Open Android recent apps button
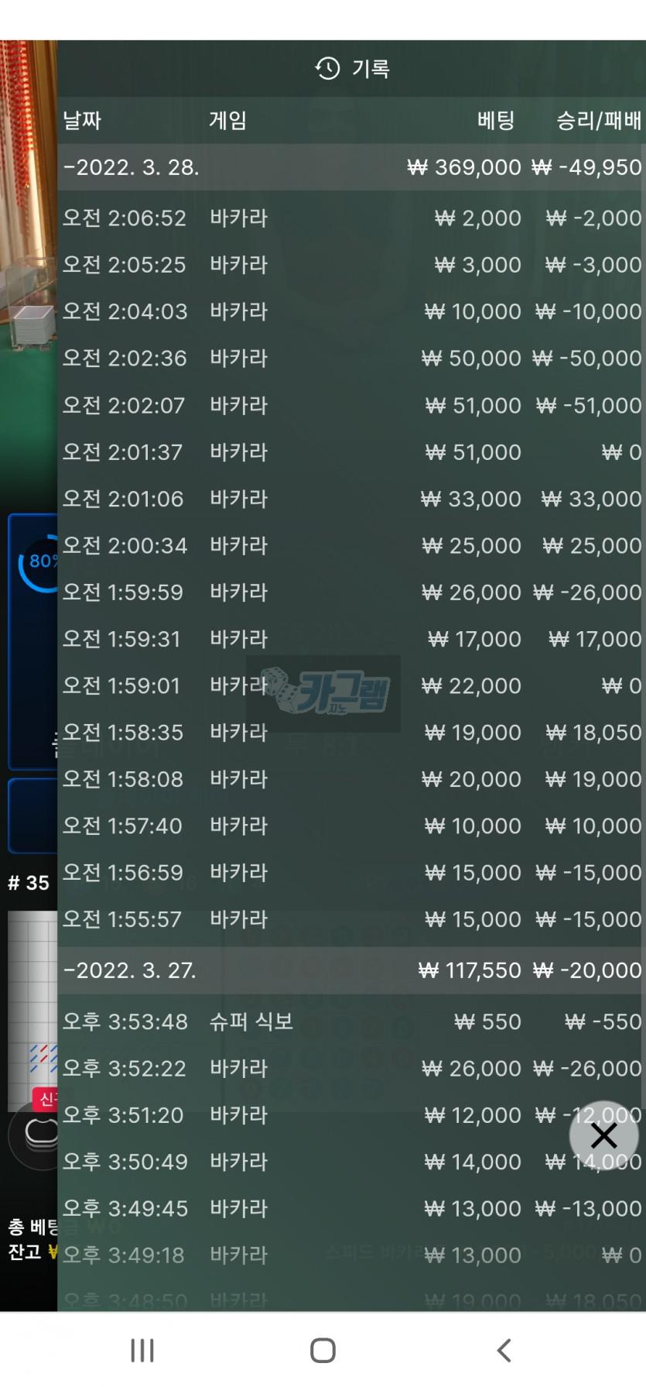The height and width of the screenshot is (1387, 646). point(142,1350)
